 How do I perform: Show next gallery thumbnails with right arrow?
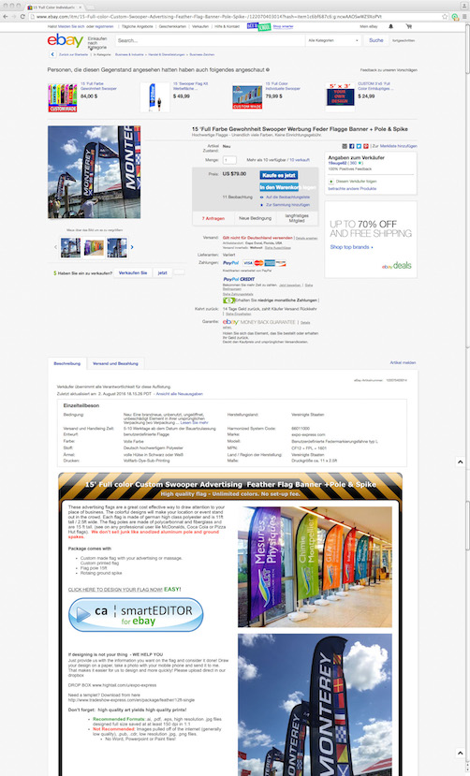pyautogui.click(x=132, y=247)
